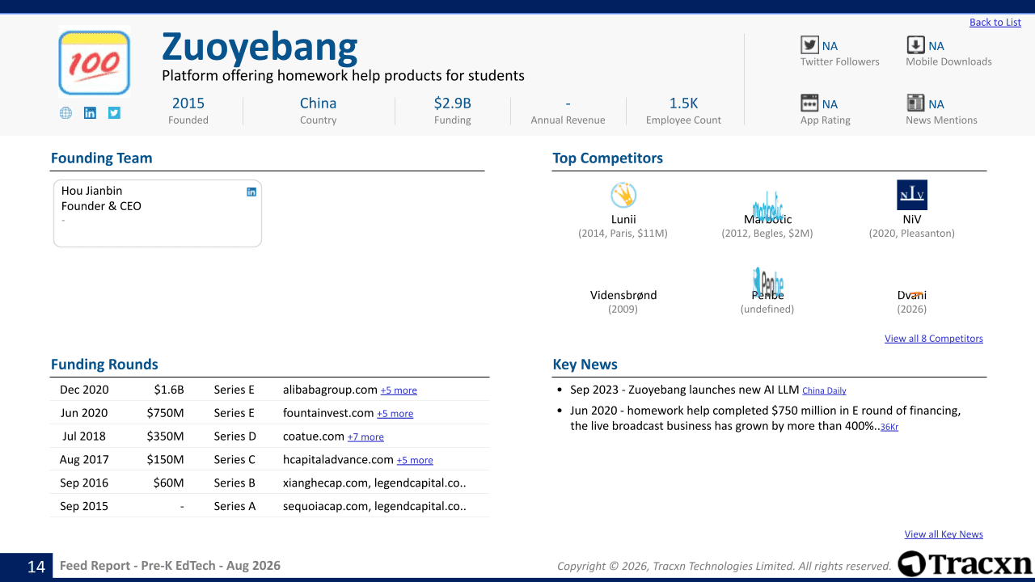The image size is (1035, 582).
Task: Click the Tracxn logo in the footer
Action: coord(965,563)
